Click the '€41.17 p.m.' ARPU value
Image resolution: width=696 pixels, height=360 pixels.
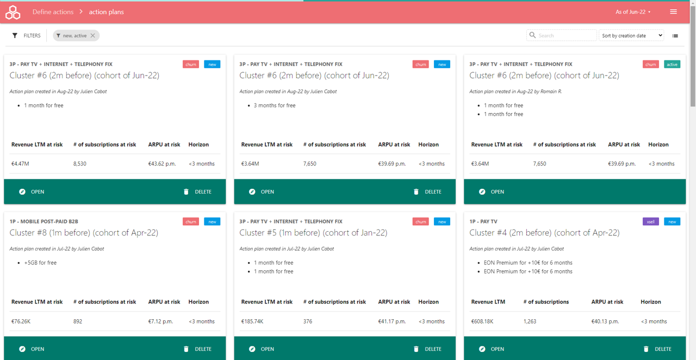click(x=392, y=321)
